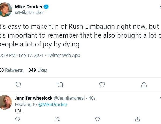Screen dimensions: 161x124
Task: Retweet Jennifer wheelock's LOL reply
Action: point(58,119)
